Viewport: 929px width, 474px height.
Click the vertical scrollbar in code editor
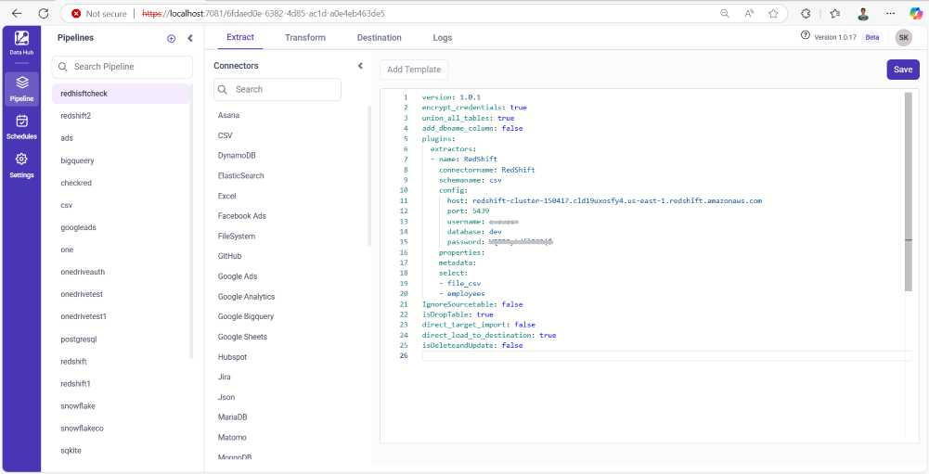point(909,191)
